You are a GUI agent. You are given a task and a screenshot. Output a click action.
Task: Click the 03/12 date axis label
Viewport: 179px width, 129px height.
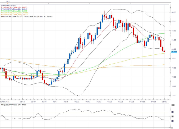[x=99, y=101]
